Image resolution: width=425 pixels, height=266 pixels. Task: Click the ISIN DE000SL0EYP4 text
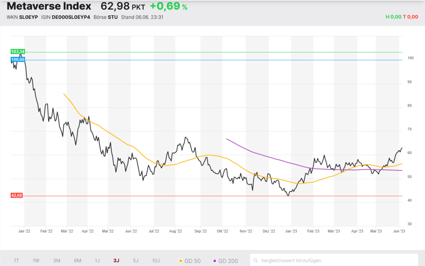[x=65, y=17]
